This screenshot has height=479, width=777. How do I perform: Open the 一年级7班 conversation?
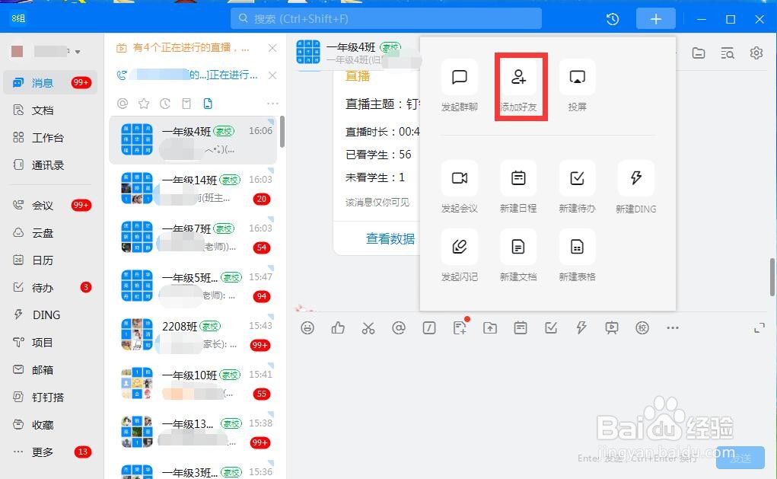pyautogui.click(x=193, y=237)
